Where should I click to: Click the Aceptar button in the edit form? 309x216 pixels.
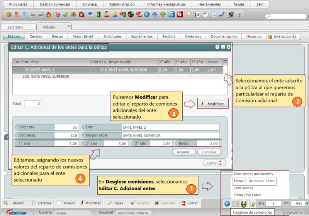[x=183, y=152]
